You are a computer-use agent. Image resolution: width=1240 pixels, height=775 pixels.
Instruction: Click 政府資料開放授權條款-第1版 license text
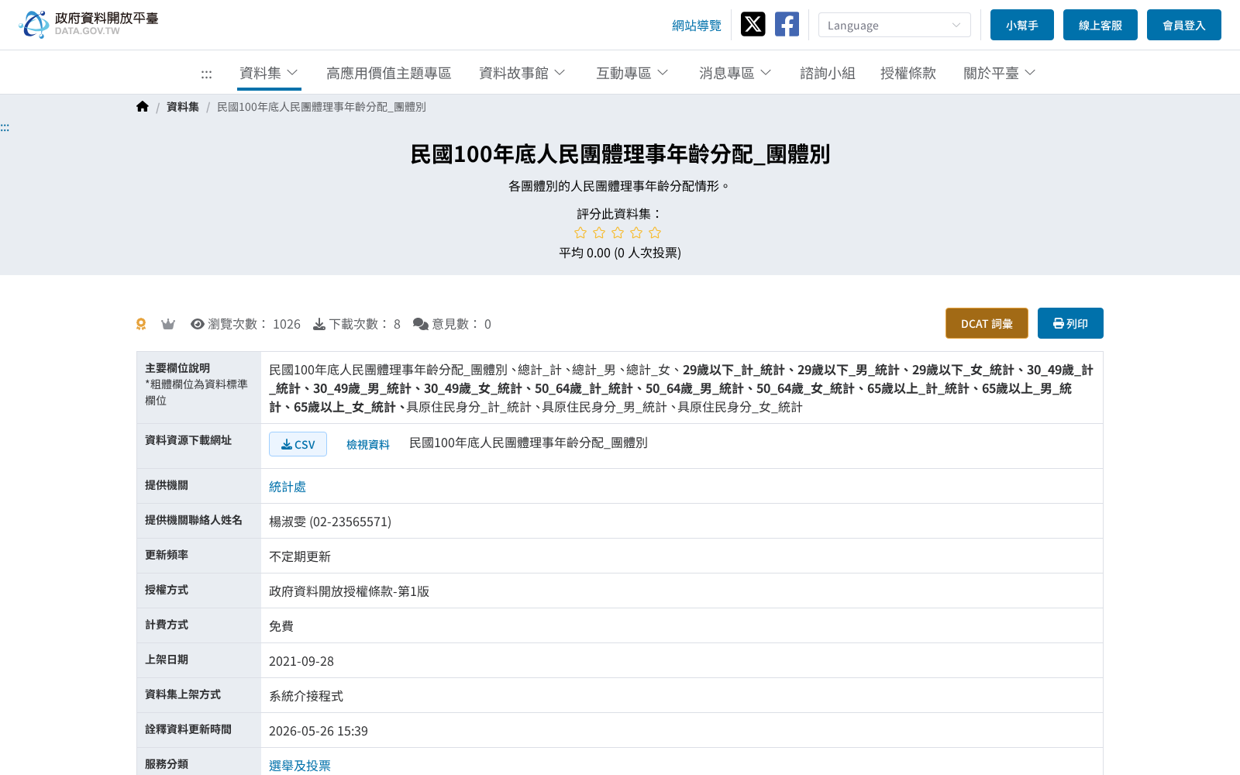click(x=349, y=591)
